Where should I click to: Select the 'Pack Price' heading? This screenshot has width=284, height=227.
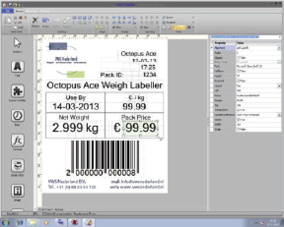[136, 117]
